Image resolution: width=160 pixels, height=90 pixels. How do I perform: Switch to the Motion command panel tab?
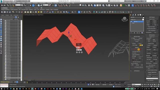click(x=138, y=15)
